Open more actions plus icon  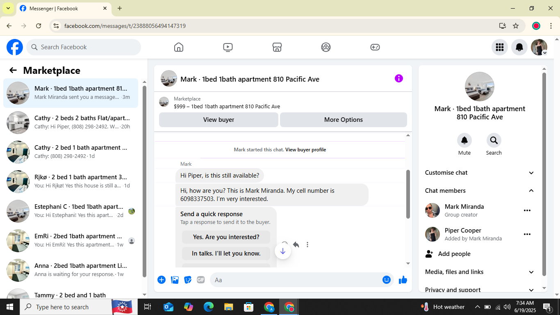coord(162,280)
